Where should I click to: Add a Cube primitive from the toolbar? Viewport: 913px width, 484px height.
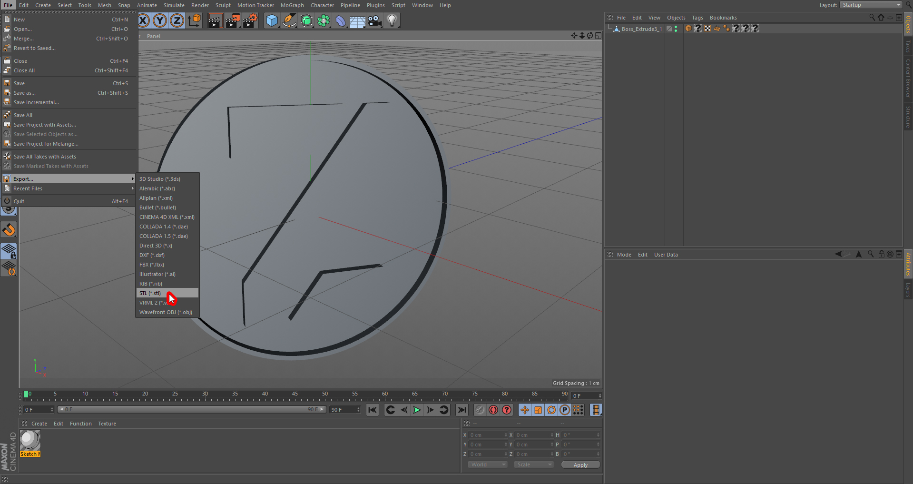(x=272, y=21)
